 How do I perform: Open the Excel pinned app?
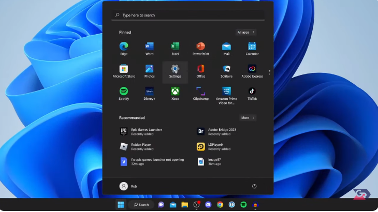175,49
